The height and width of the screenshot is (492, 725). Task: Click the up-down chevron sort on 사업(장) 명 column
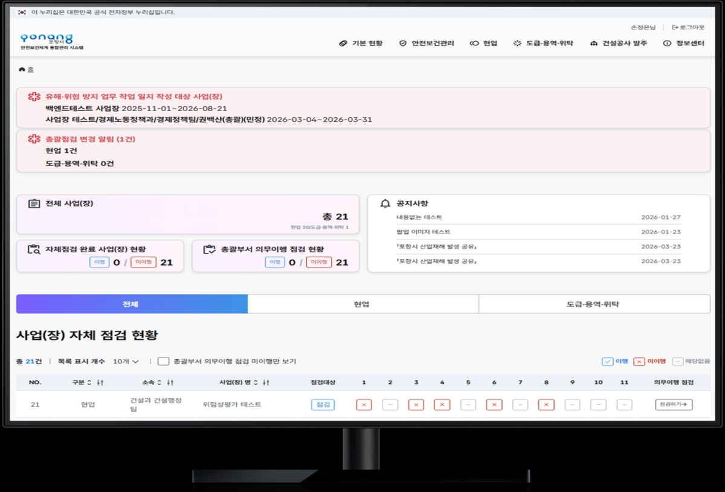click(x=256, y=383)
